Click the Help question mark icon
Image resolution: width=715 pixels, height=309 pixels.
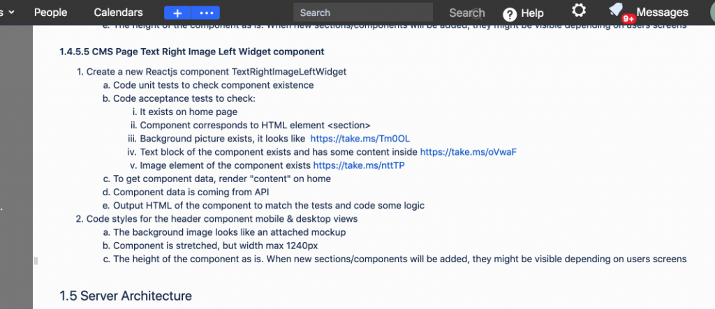pyautogui.click(x=510, y=15)
